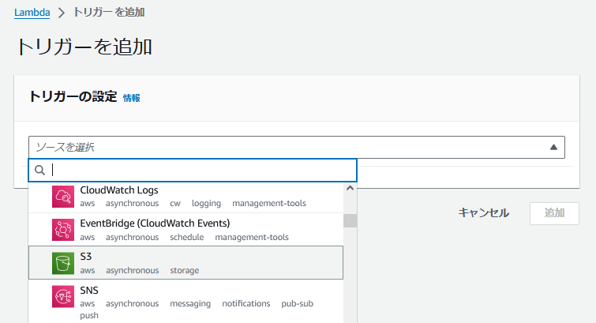Image resolution: width=596 pixels, height=323 pixels.
Task: Click the 'storage' tag under S3
Action: [x=185, y=271]
